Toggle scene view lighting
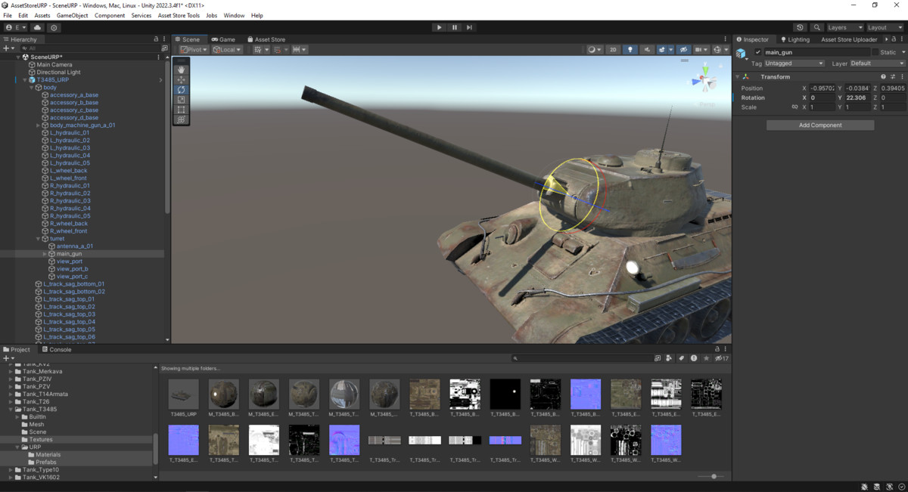This screenshot has width=908, height=492. [630, 49]
